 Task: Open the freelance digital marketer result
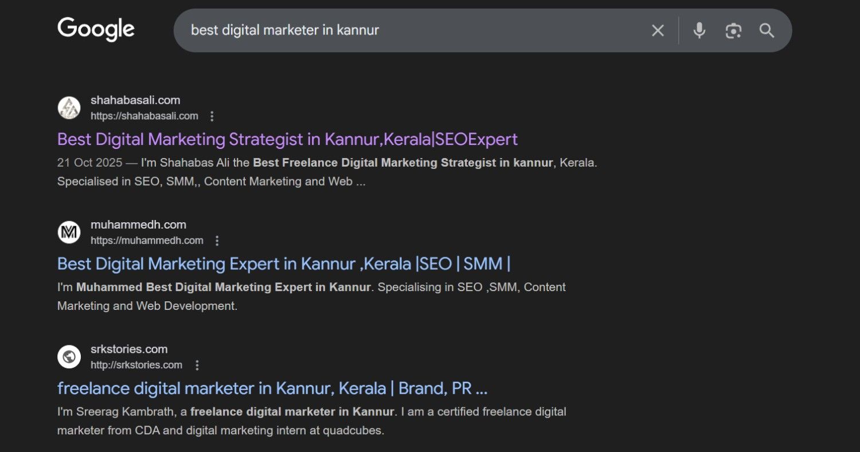click(272, 388)
